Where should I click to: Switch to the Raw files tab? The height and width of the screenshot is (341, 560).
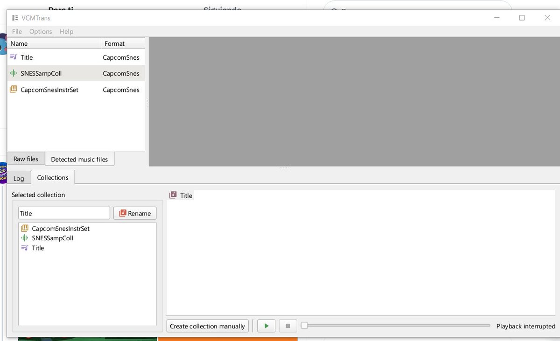tap(26, 159)
